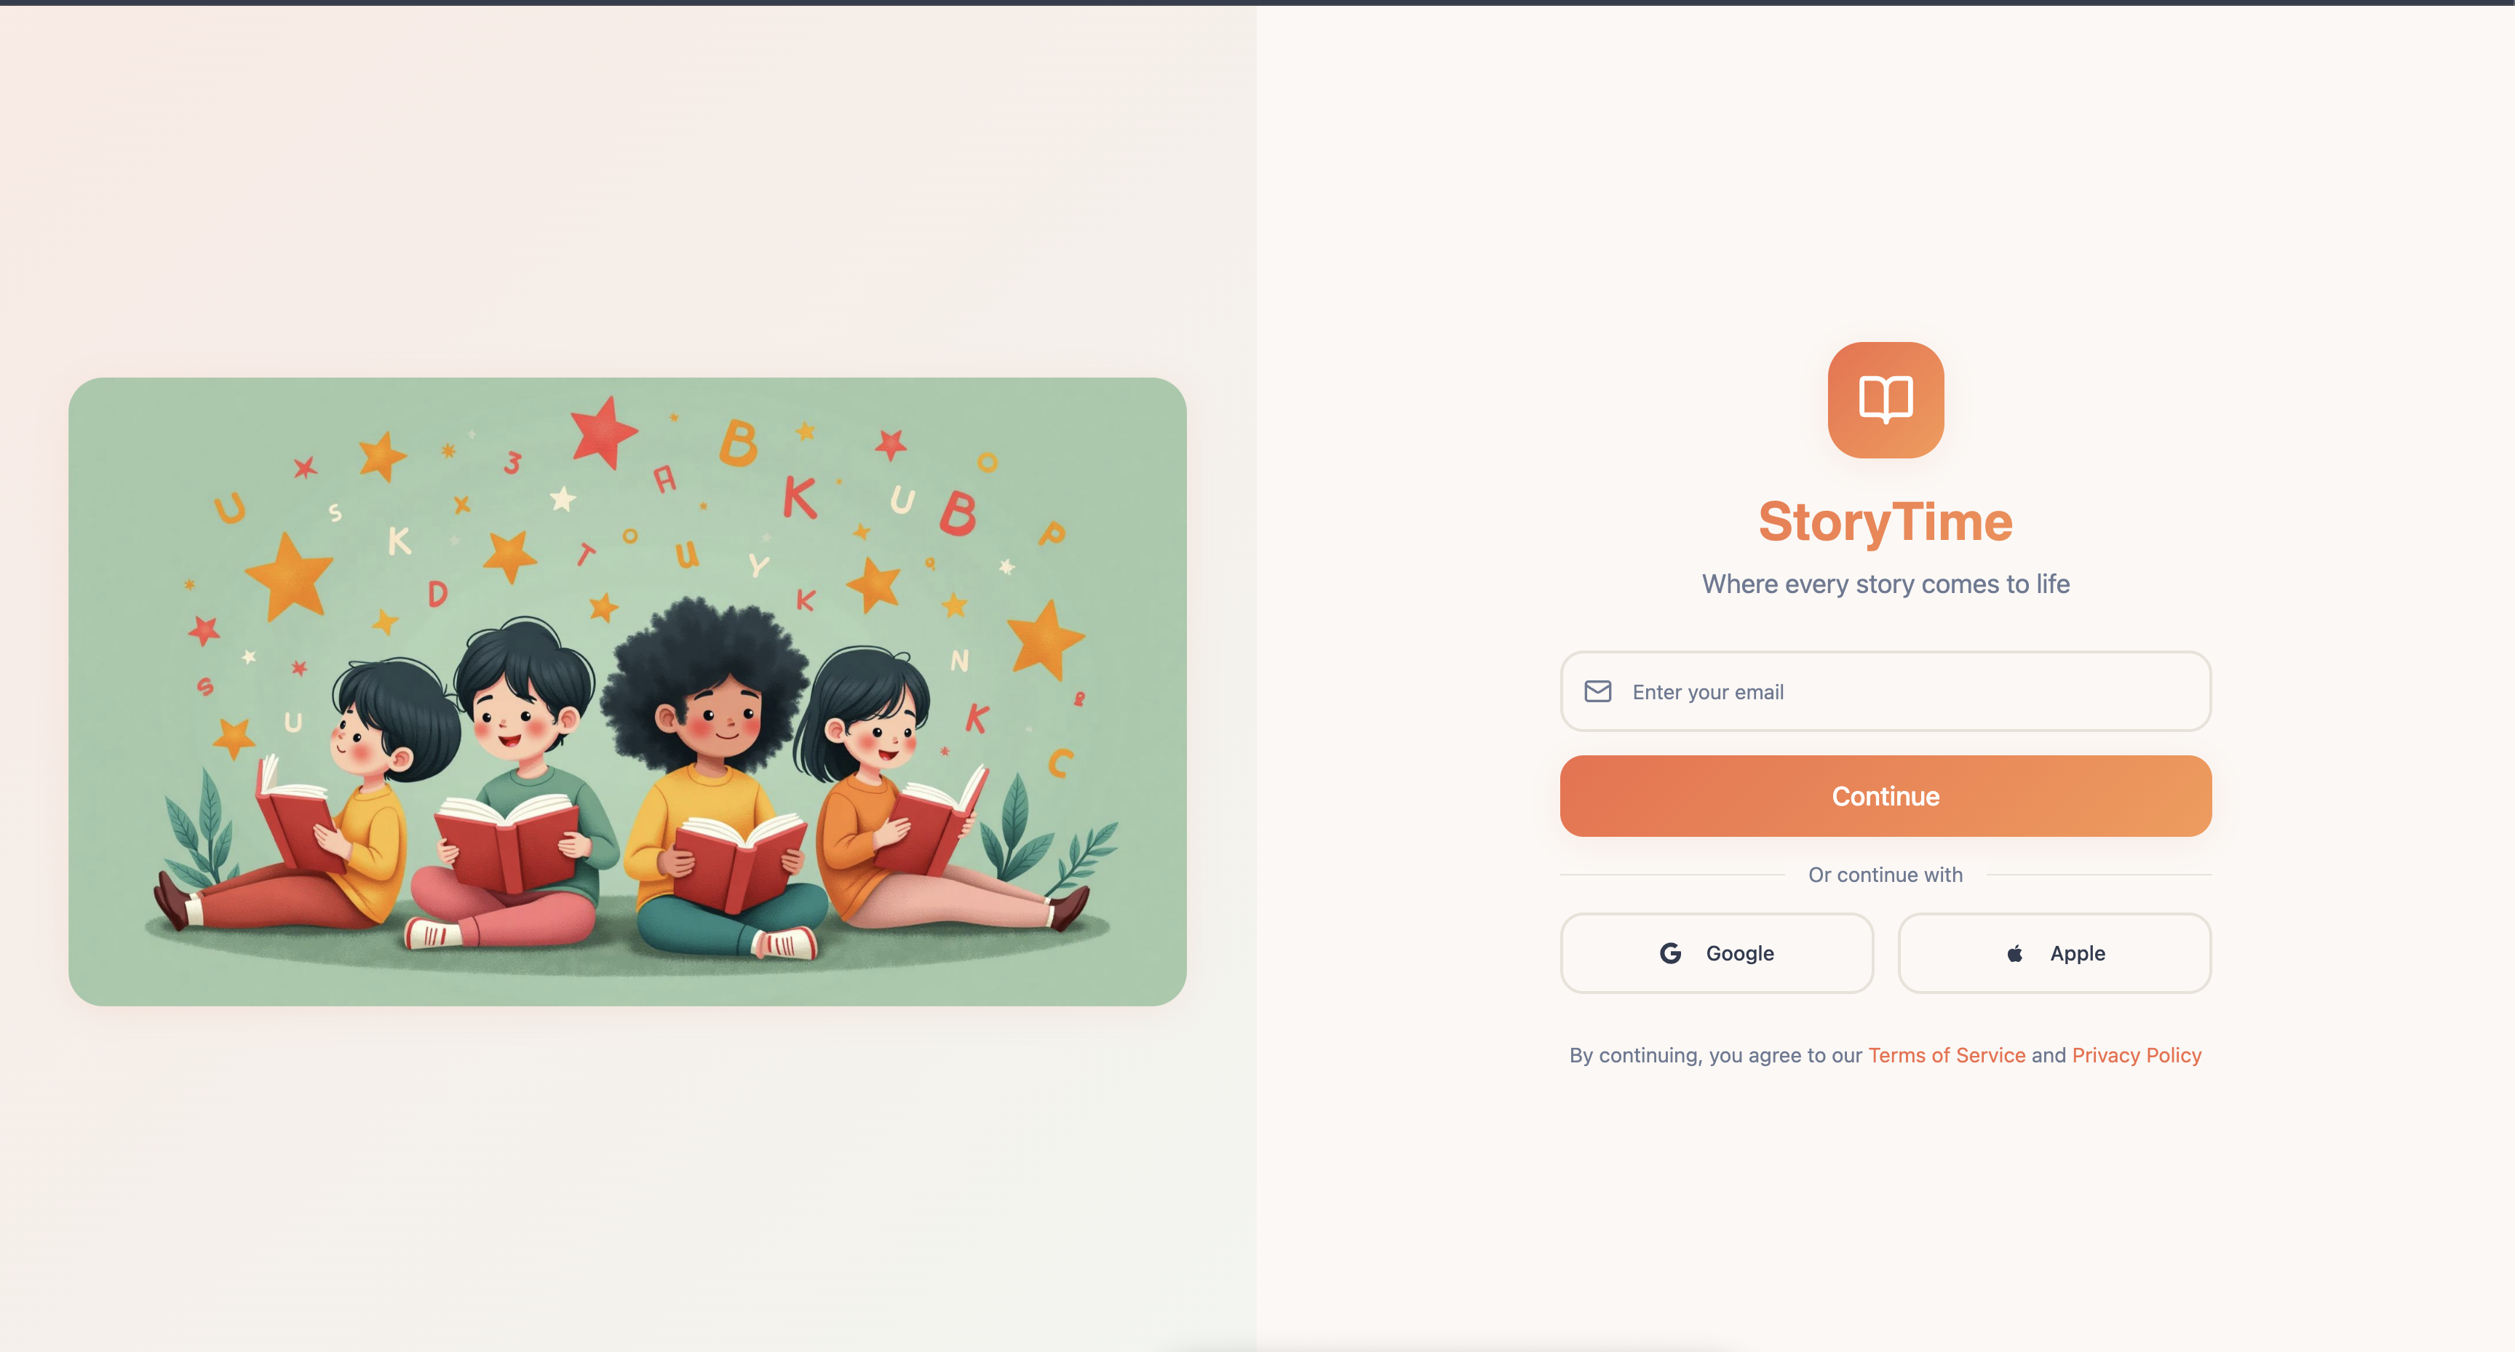The image size is (2515, 1352).
Task: Open the Terms of Service link
Action: [x=1946, y=1055]
